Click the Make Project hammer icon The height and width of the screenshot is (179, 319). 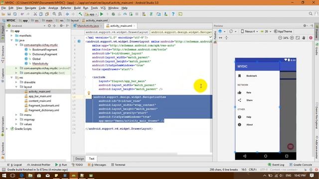[x=80, y=14]
